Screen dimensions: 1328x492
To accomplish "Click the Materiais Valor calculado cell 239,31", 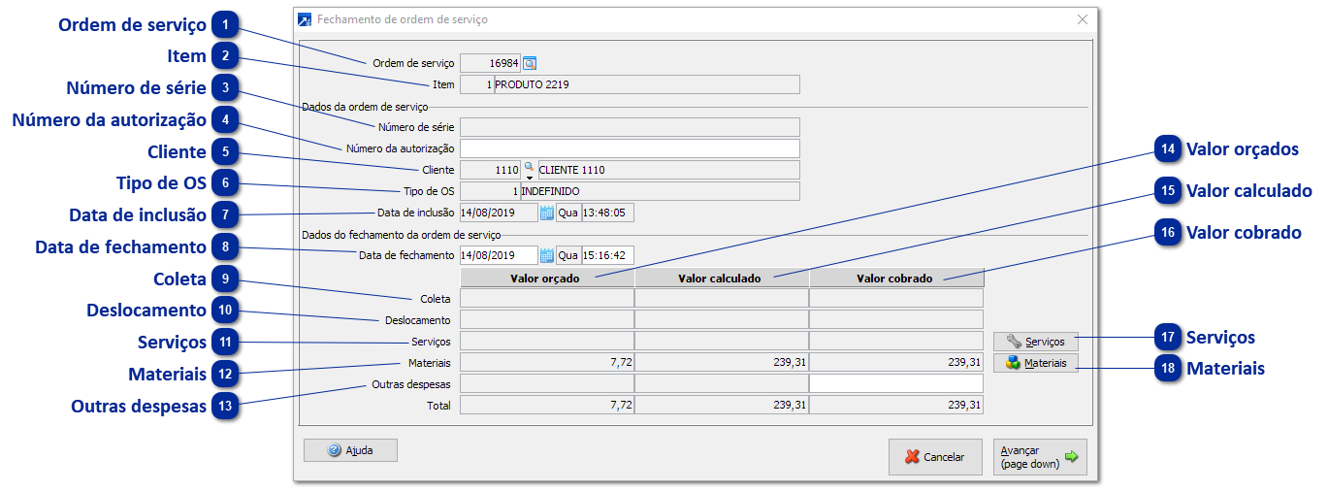I will 722,363.
